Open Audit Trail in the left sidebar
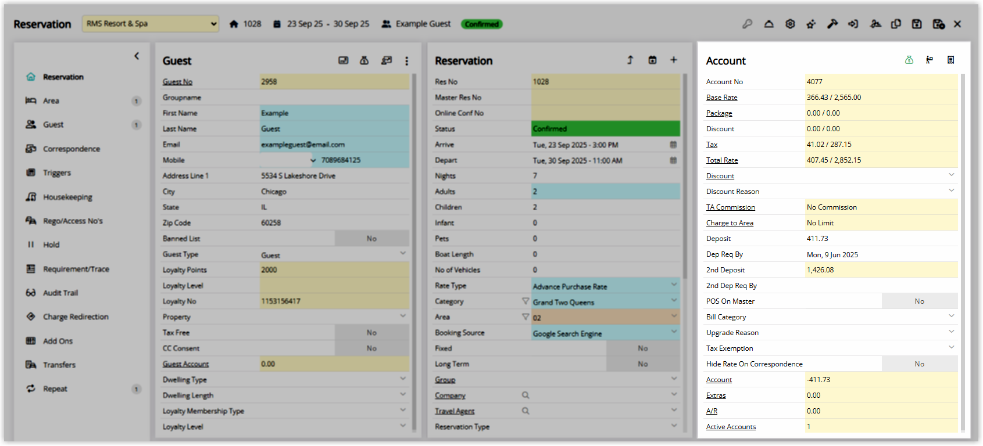 pos(60,293)
